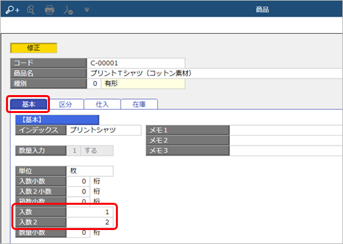Click the 入数 field showing 1
Viewport: 343px width, 244px height.
(90, 212)
